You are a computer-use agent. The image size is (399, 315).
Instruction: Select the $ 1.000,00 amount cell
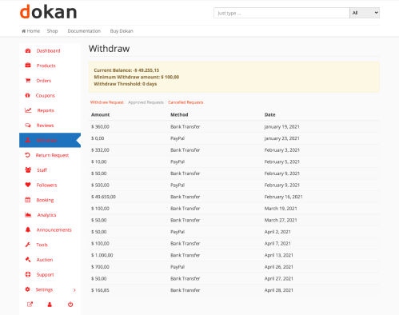(x=102, y=255)
